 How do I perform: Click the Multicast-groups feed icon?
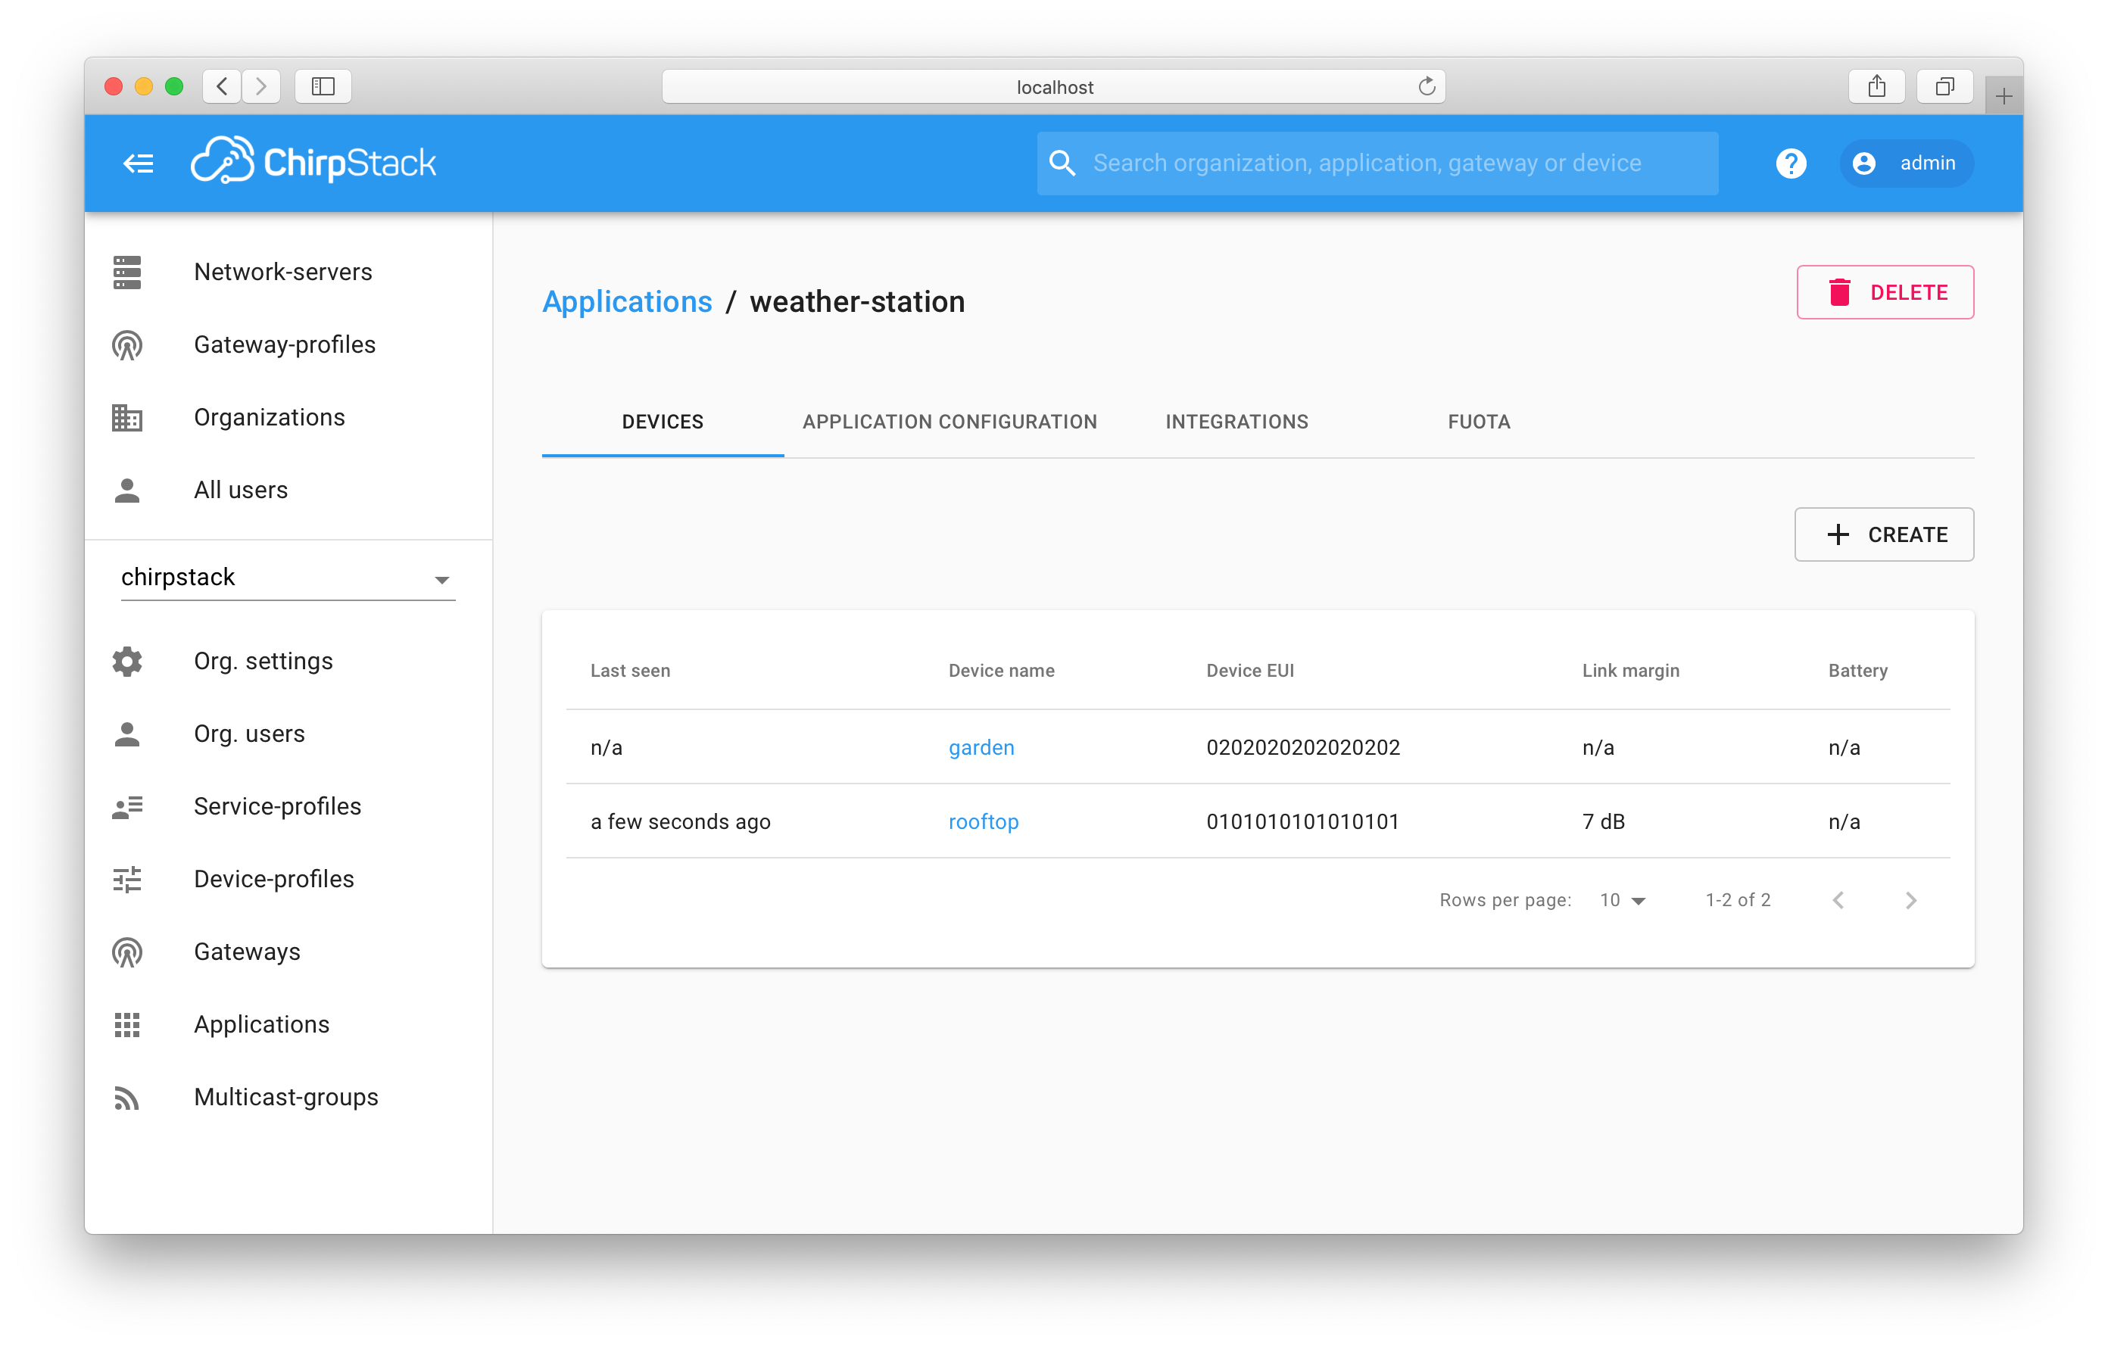click(x=127, y=1097)
